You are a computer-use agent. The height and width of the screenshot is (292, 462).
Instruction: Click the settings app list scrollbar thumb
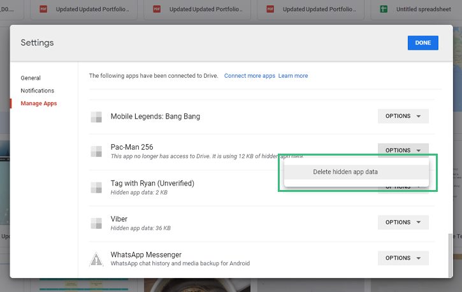tap(450, 255)
